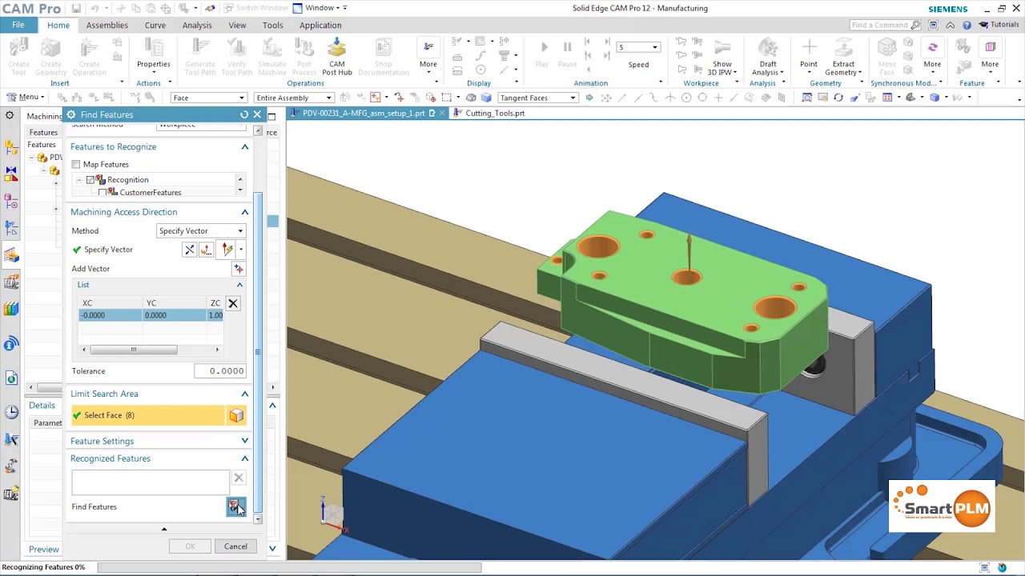Open the animation Speed value dropdown
Viewport: 1025px width, 576px height.
pyautogui.click(x=638, y=47)
